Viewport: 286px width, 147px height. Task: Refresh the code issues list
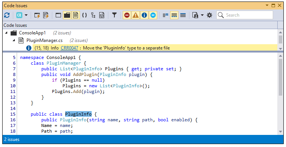click(7, 15)
